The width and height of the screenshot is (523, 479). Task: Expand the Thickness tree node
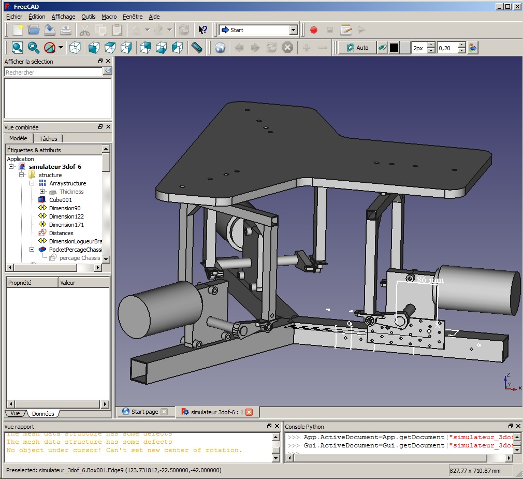point(42,192)
